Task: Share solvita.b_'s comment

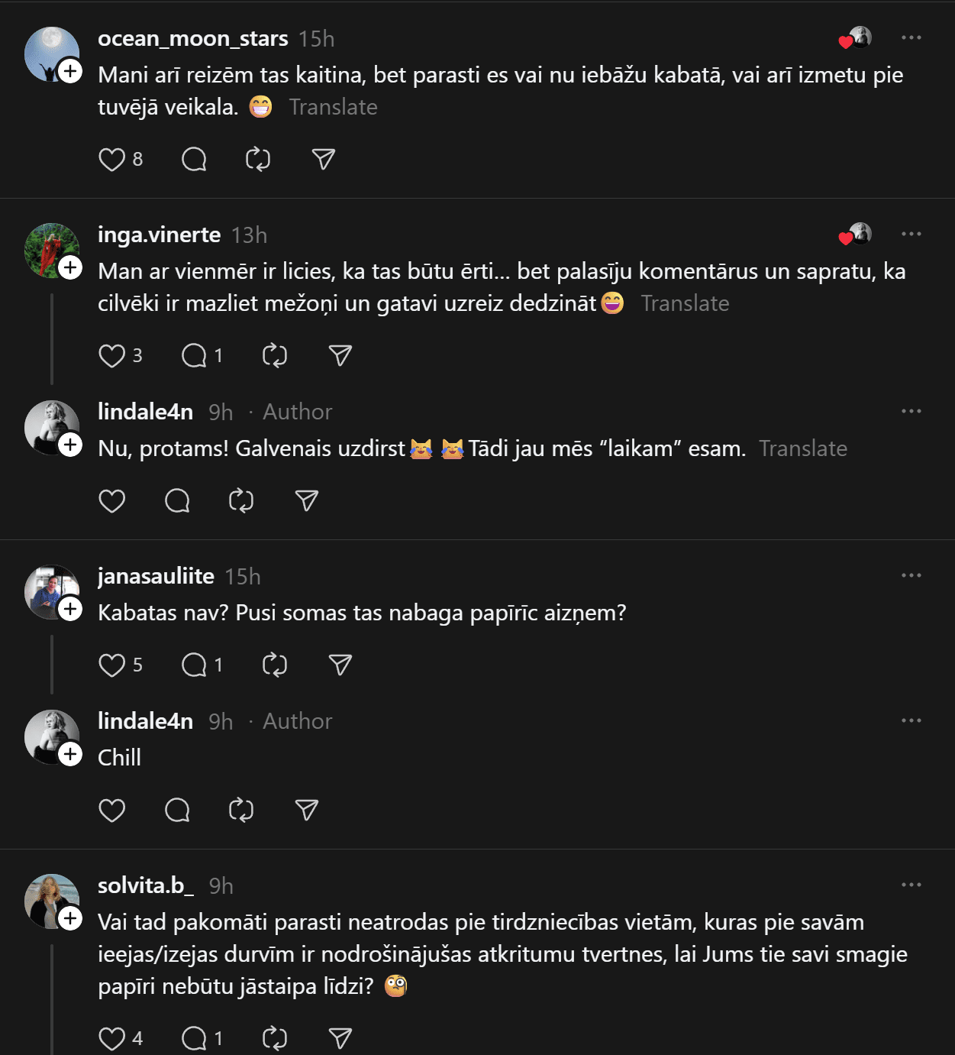Action: 340,1037
